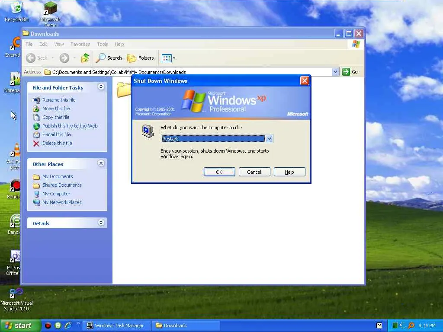
Task: Click the Everything desktop shortcut icon
Action: [13, 47]
